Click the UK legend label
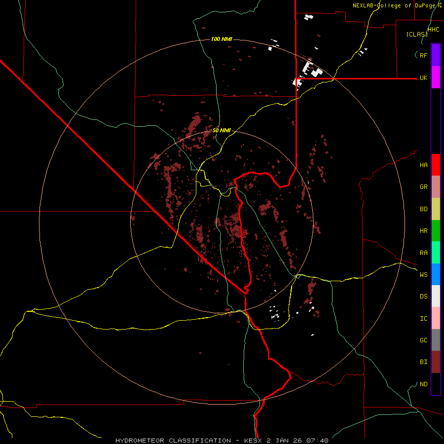This screenshot has height=444, width=444. click(x=423, y=77)
